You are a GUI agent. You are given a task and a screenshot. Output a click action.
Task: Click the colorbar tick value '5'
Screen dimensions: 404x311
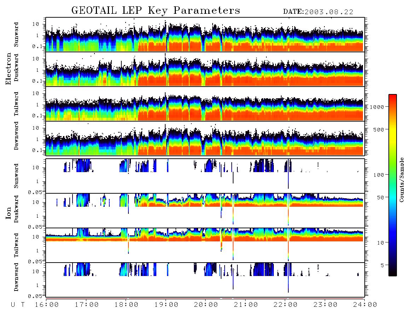pos(382,265)
